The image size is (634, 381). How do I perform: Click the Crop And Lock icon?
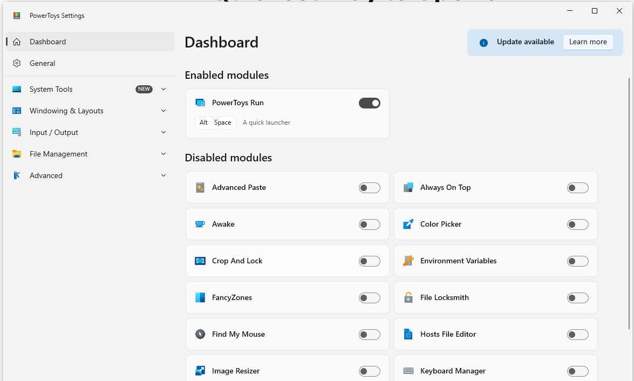pyautogui.click(x=200, y=261)
